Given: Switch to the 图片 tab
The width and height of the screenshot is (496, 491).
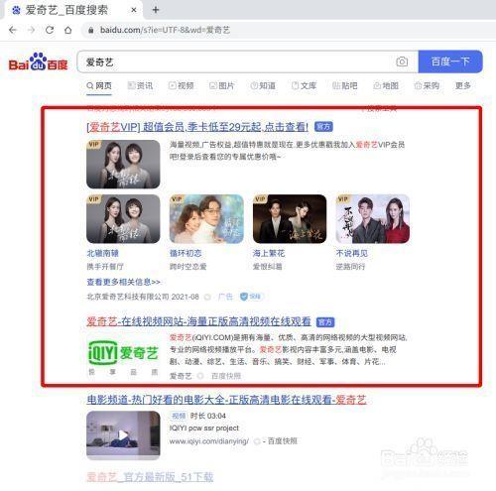Looking at the screenshot, I should point(222,86).
